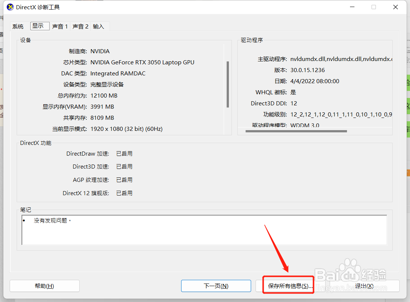Click the Direct3D DDI value 12

pos(294,104)
